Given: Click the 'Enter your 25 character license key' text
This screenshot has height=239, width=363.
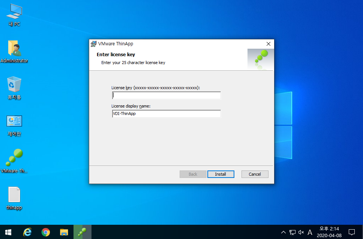Looking at the screenshot, I should click(x=133, y=63).
